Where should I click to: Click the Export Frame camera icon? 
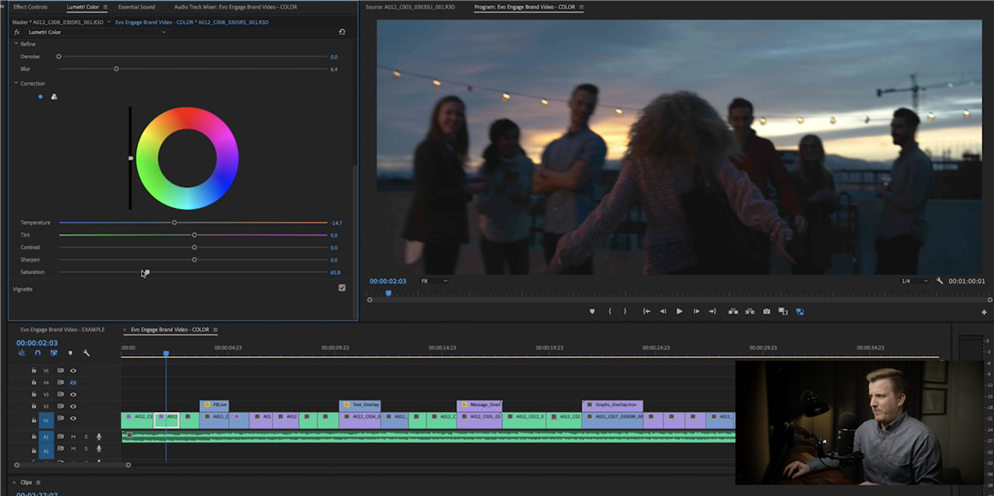(766, 312)
